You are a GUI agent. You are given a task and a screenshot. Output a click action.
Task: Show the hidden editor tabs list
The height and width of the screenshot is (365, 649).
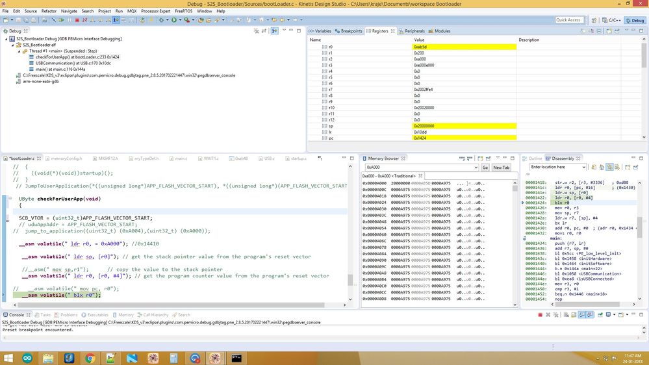(320, 158)
